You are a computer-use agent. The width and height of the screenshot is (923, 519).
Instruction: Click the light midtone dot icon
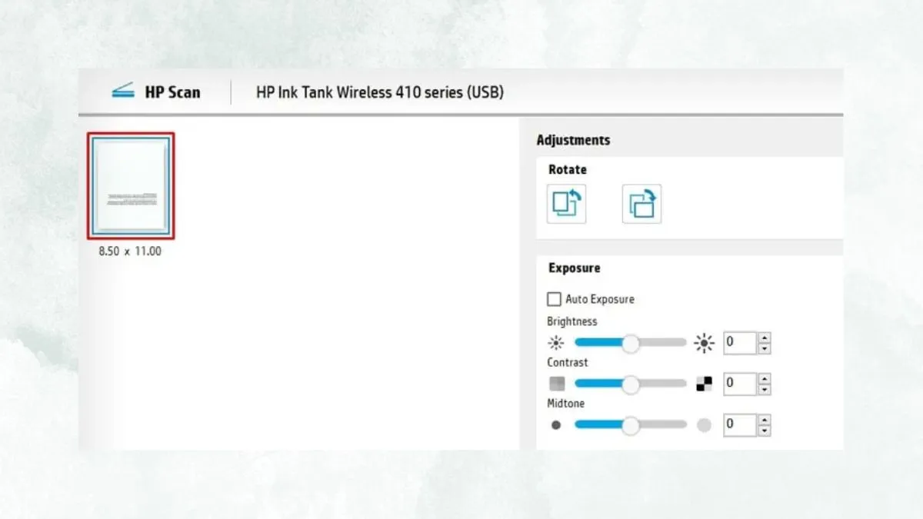tap(704, 424)
